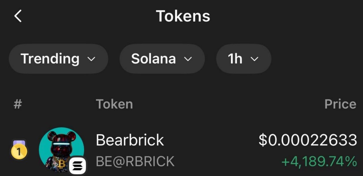Select the Bearbrick token row
This screenshot has height=176, width=363.
pyautogui.click(x=181, y=150)
